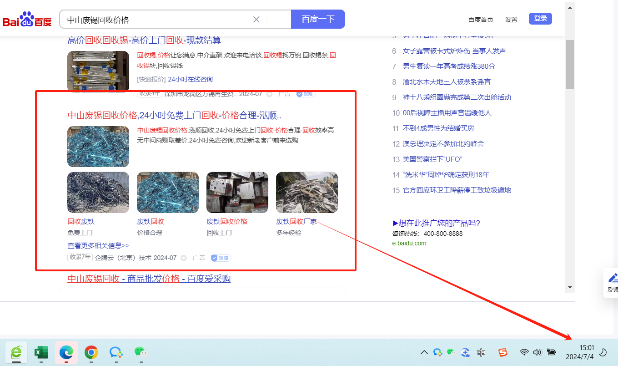Expand 查看更多相关信息>> link
The width and height of the screenshot is (618, 366).
[x=98, y=245]
